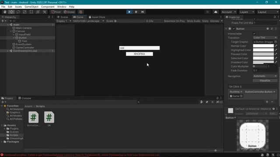The height and width of the screenshot is (157, 280).
Task: Add a new On Click event entry
Action: click(267, 102)
